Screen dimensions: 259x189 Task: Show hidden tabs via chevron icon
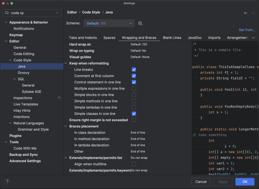point(253,38)
